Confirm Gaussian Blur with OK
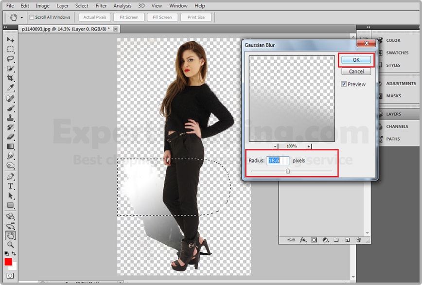Viewport: 422px width, 285px height. coord(356,60)
